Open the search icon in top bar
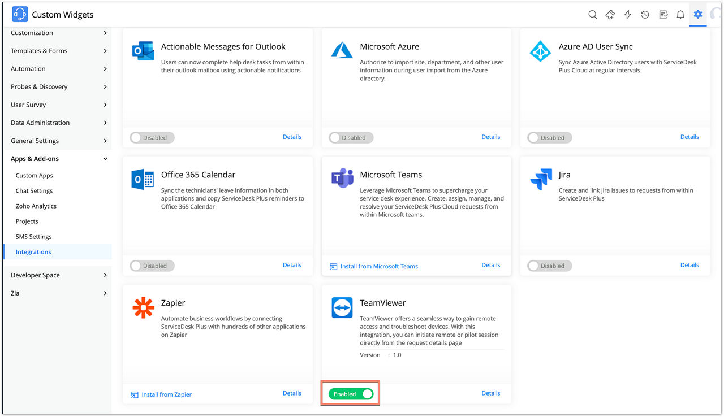724x417 pixels. (x=592, y=15)
